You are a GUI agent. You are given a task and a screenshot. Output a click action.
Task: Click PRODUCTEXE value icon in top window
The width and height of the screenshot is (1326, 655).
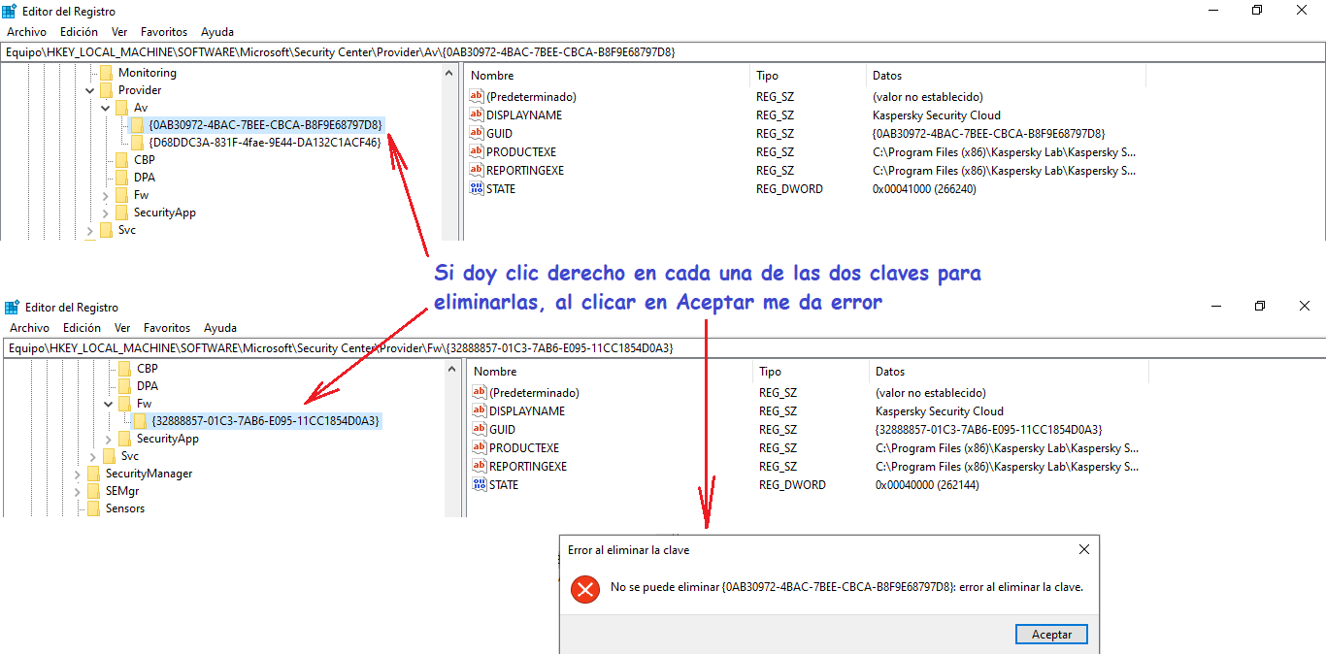pos(476,151)
